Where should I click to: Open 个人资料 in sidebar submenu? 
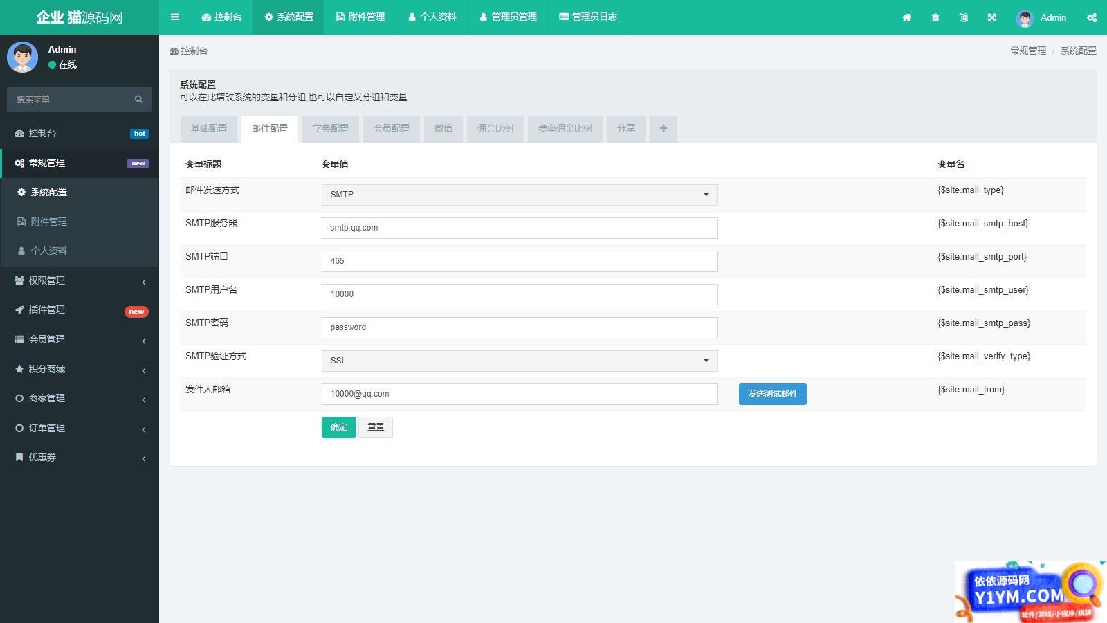80,251
